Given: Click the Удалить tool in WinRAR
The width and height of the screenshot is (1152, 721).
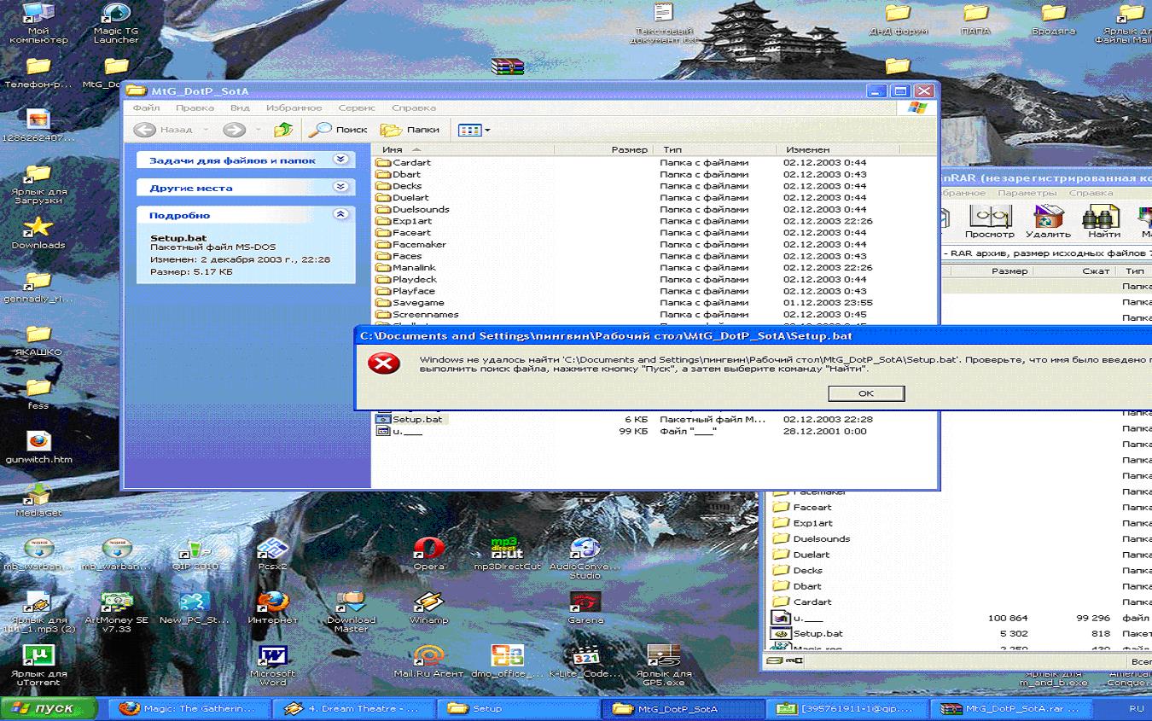Looking at the screenshot, I should click(1048, 222).
